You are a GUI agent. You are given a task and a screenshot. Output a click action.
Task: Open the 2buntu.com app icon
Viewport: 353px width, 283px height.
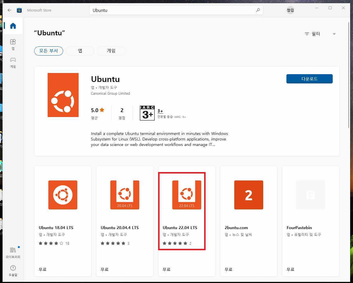coord(249,195)
